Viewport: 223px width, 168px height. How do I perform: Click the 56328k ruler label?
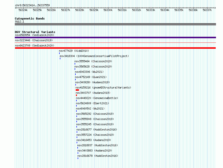[x=80, y=10]
